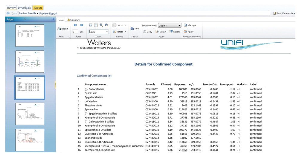Click the Export button in Reuse group

point(175,32)
